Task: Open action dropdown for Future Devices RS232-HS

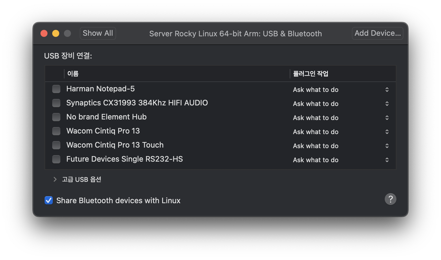Action: click(x=341, y=160)
